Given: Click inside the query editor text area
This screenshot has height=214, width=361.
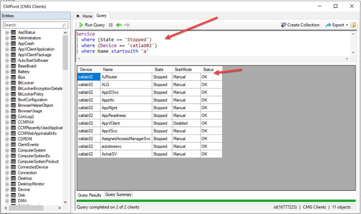Looking at the screenshot, I should point(213,43).
